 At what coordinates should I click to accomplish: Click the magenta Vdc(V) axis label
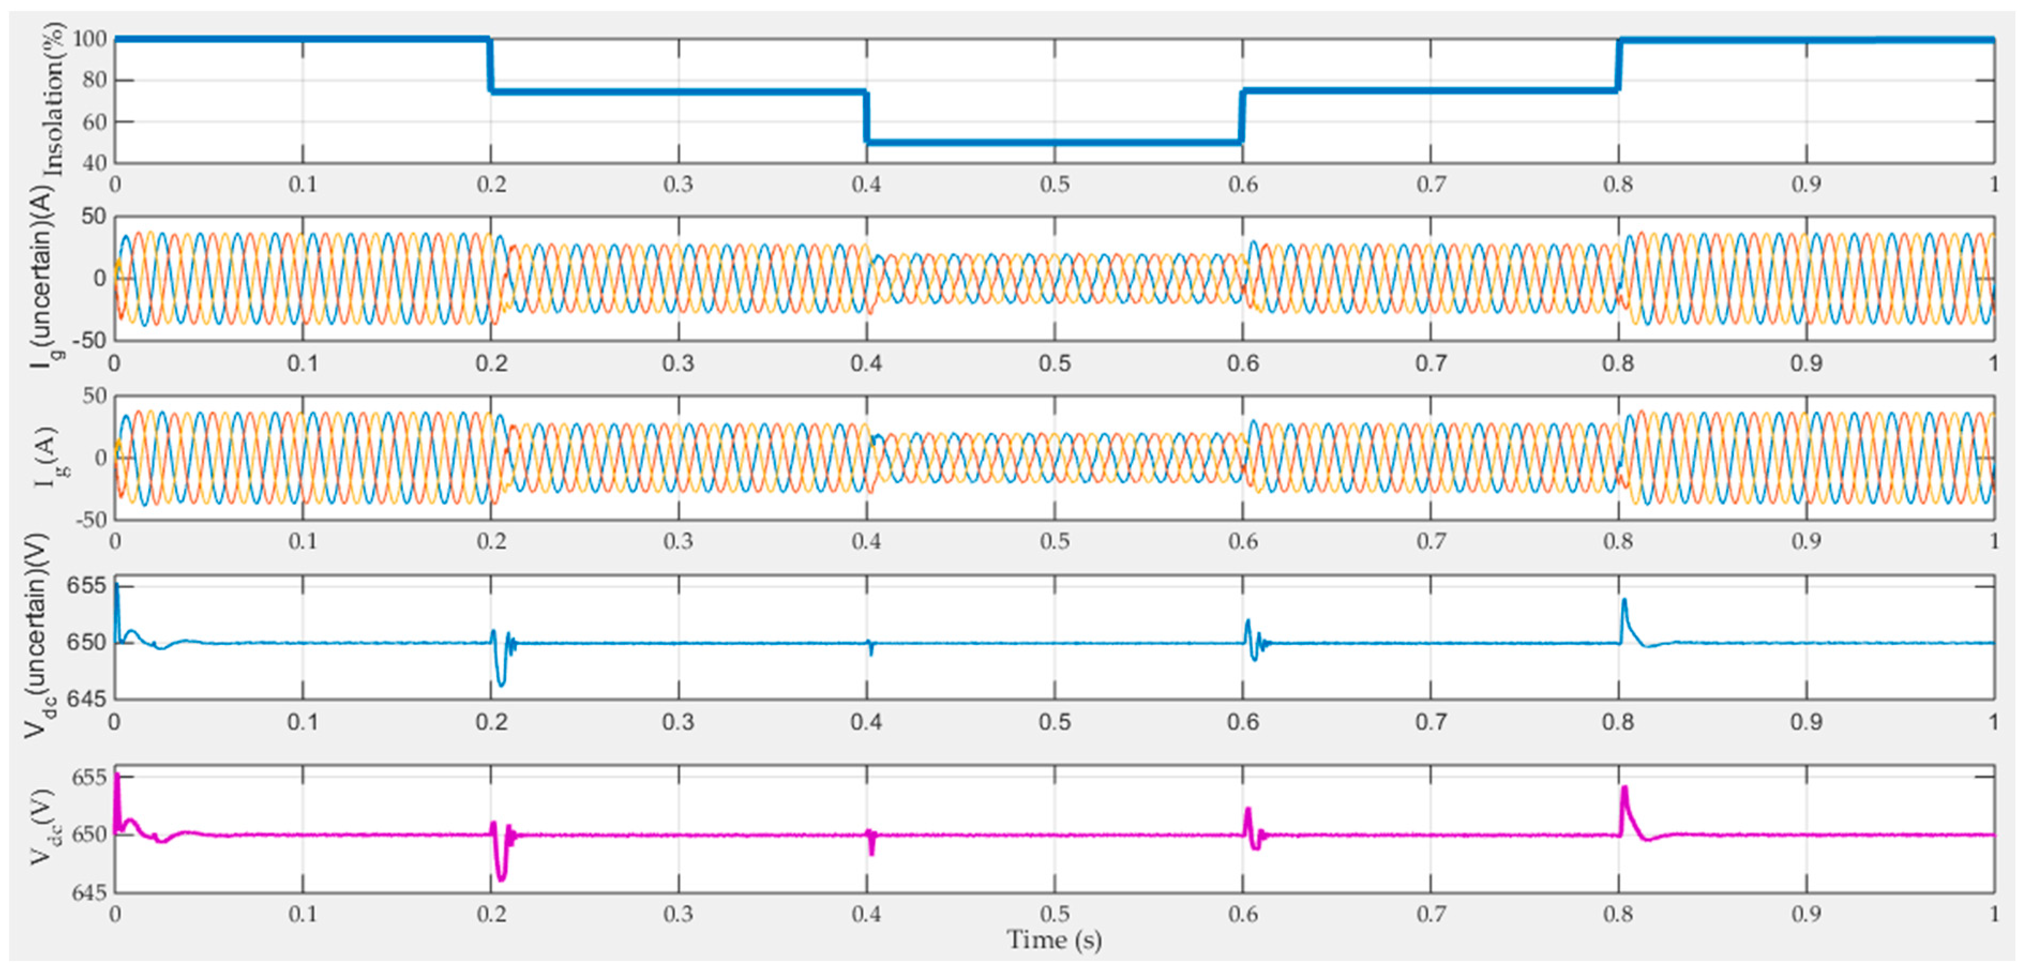point(44,827)
